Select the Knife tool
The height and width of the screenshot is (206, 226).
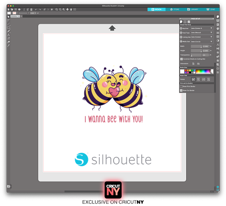click(8, 46)
